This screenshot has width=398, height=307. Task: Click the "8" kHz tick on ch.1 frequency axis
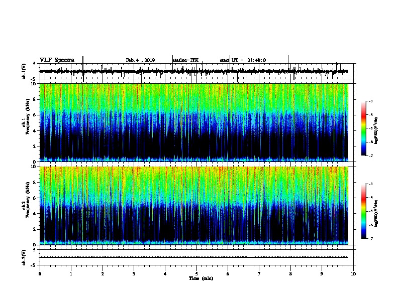click(x=35, y=99)
